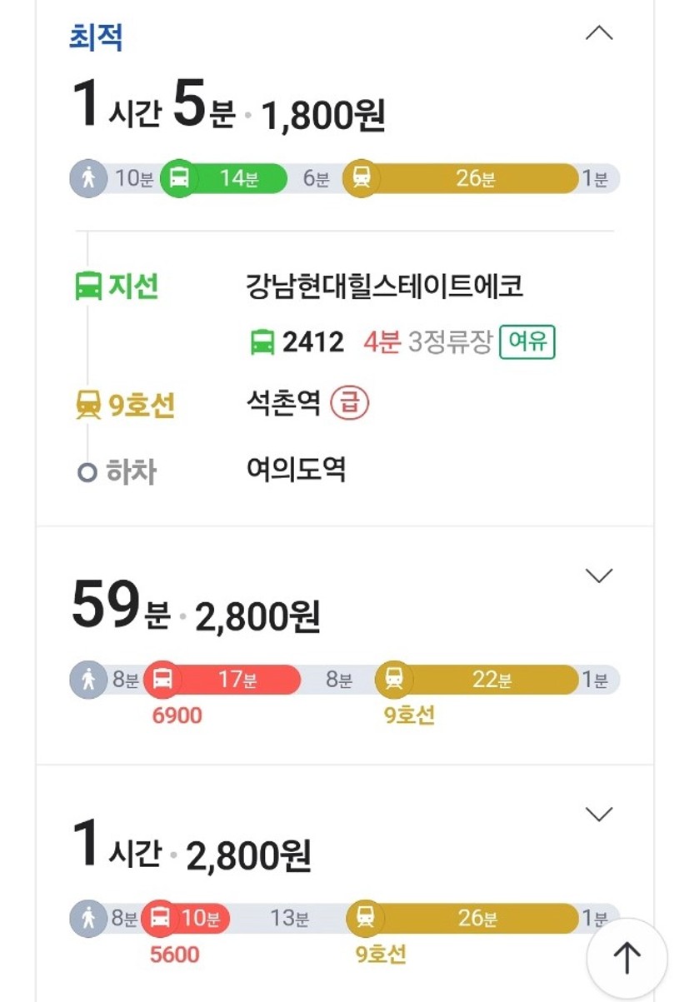Click the red bus icon for 6900
This screenshot has width=689, height=1002.
(x=162, y=680)
